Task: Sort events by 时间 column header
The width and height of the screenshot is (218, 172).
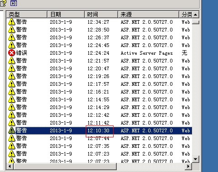Action: (101, 15)
